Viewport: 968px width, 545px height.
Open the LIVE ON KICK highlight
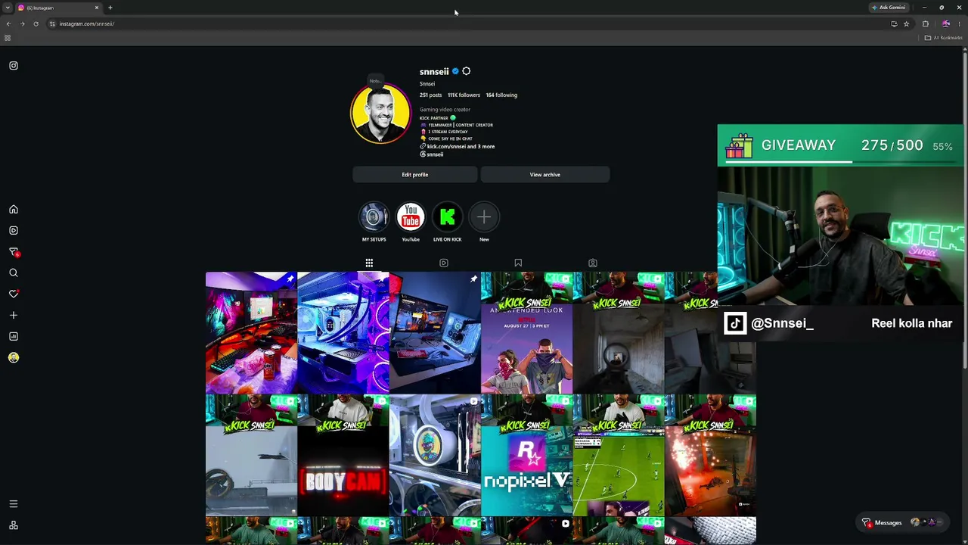pyautogui.click(x=447, y=218)
